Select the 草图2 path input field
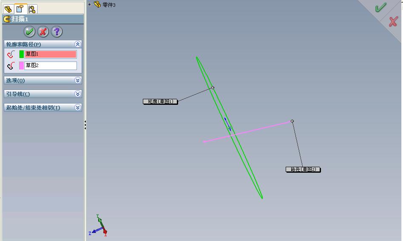This screenshot has width=403, height=241. (50, 65)
